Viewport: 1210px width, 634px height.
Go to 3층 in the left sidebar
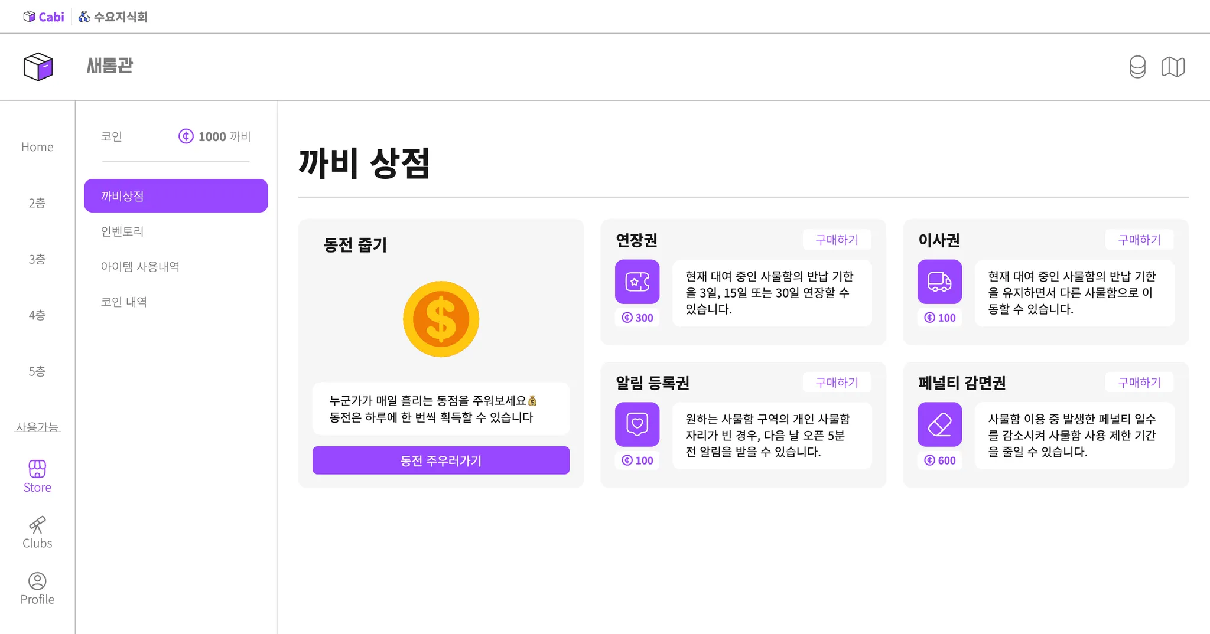tap(37, 259)
